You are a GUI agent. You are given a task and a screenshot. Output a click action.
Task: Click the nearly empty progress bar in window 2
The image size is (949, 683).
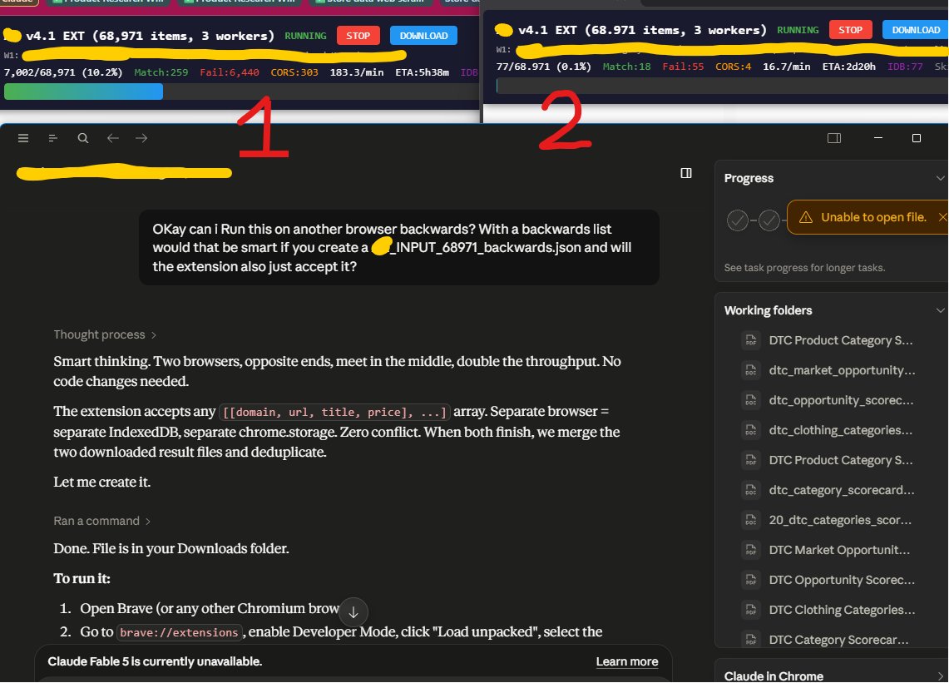point(721,86)
